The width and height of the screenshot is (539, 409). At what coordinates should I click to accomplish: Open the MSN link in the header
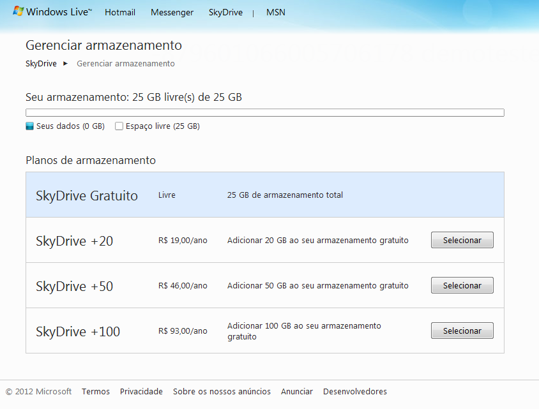[x=276, y=12]
